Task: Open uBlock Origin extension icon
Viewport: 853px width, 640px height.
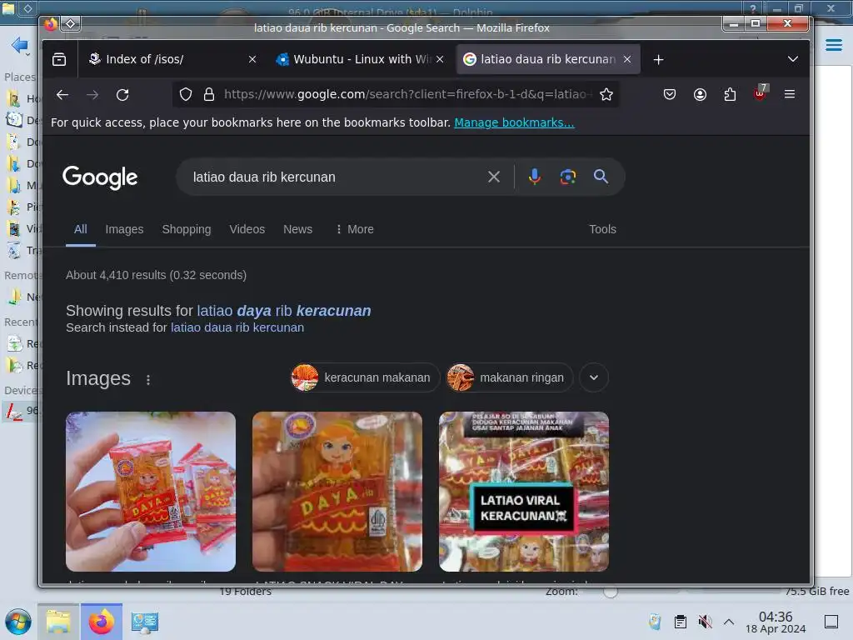Action: [x=760, y=93]
